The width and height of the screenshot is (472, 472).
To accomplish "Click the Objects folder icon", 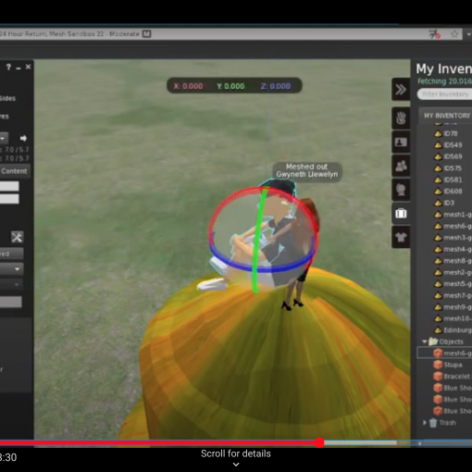I will coord(433,342).
